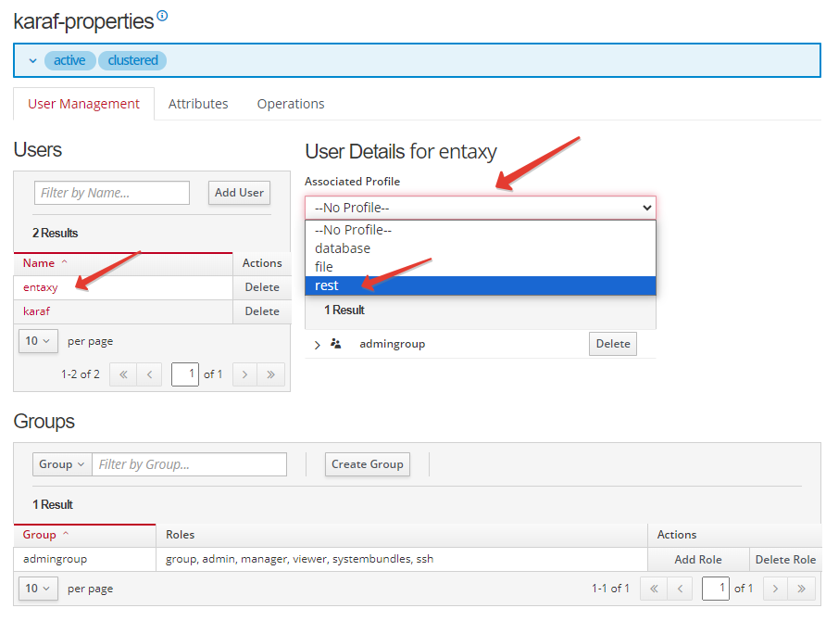Open the Group filter type dropdown
The image size is (826, 621).
coord(62,464)
